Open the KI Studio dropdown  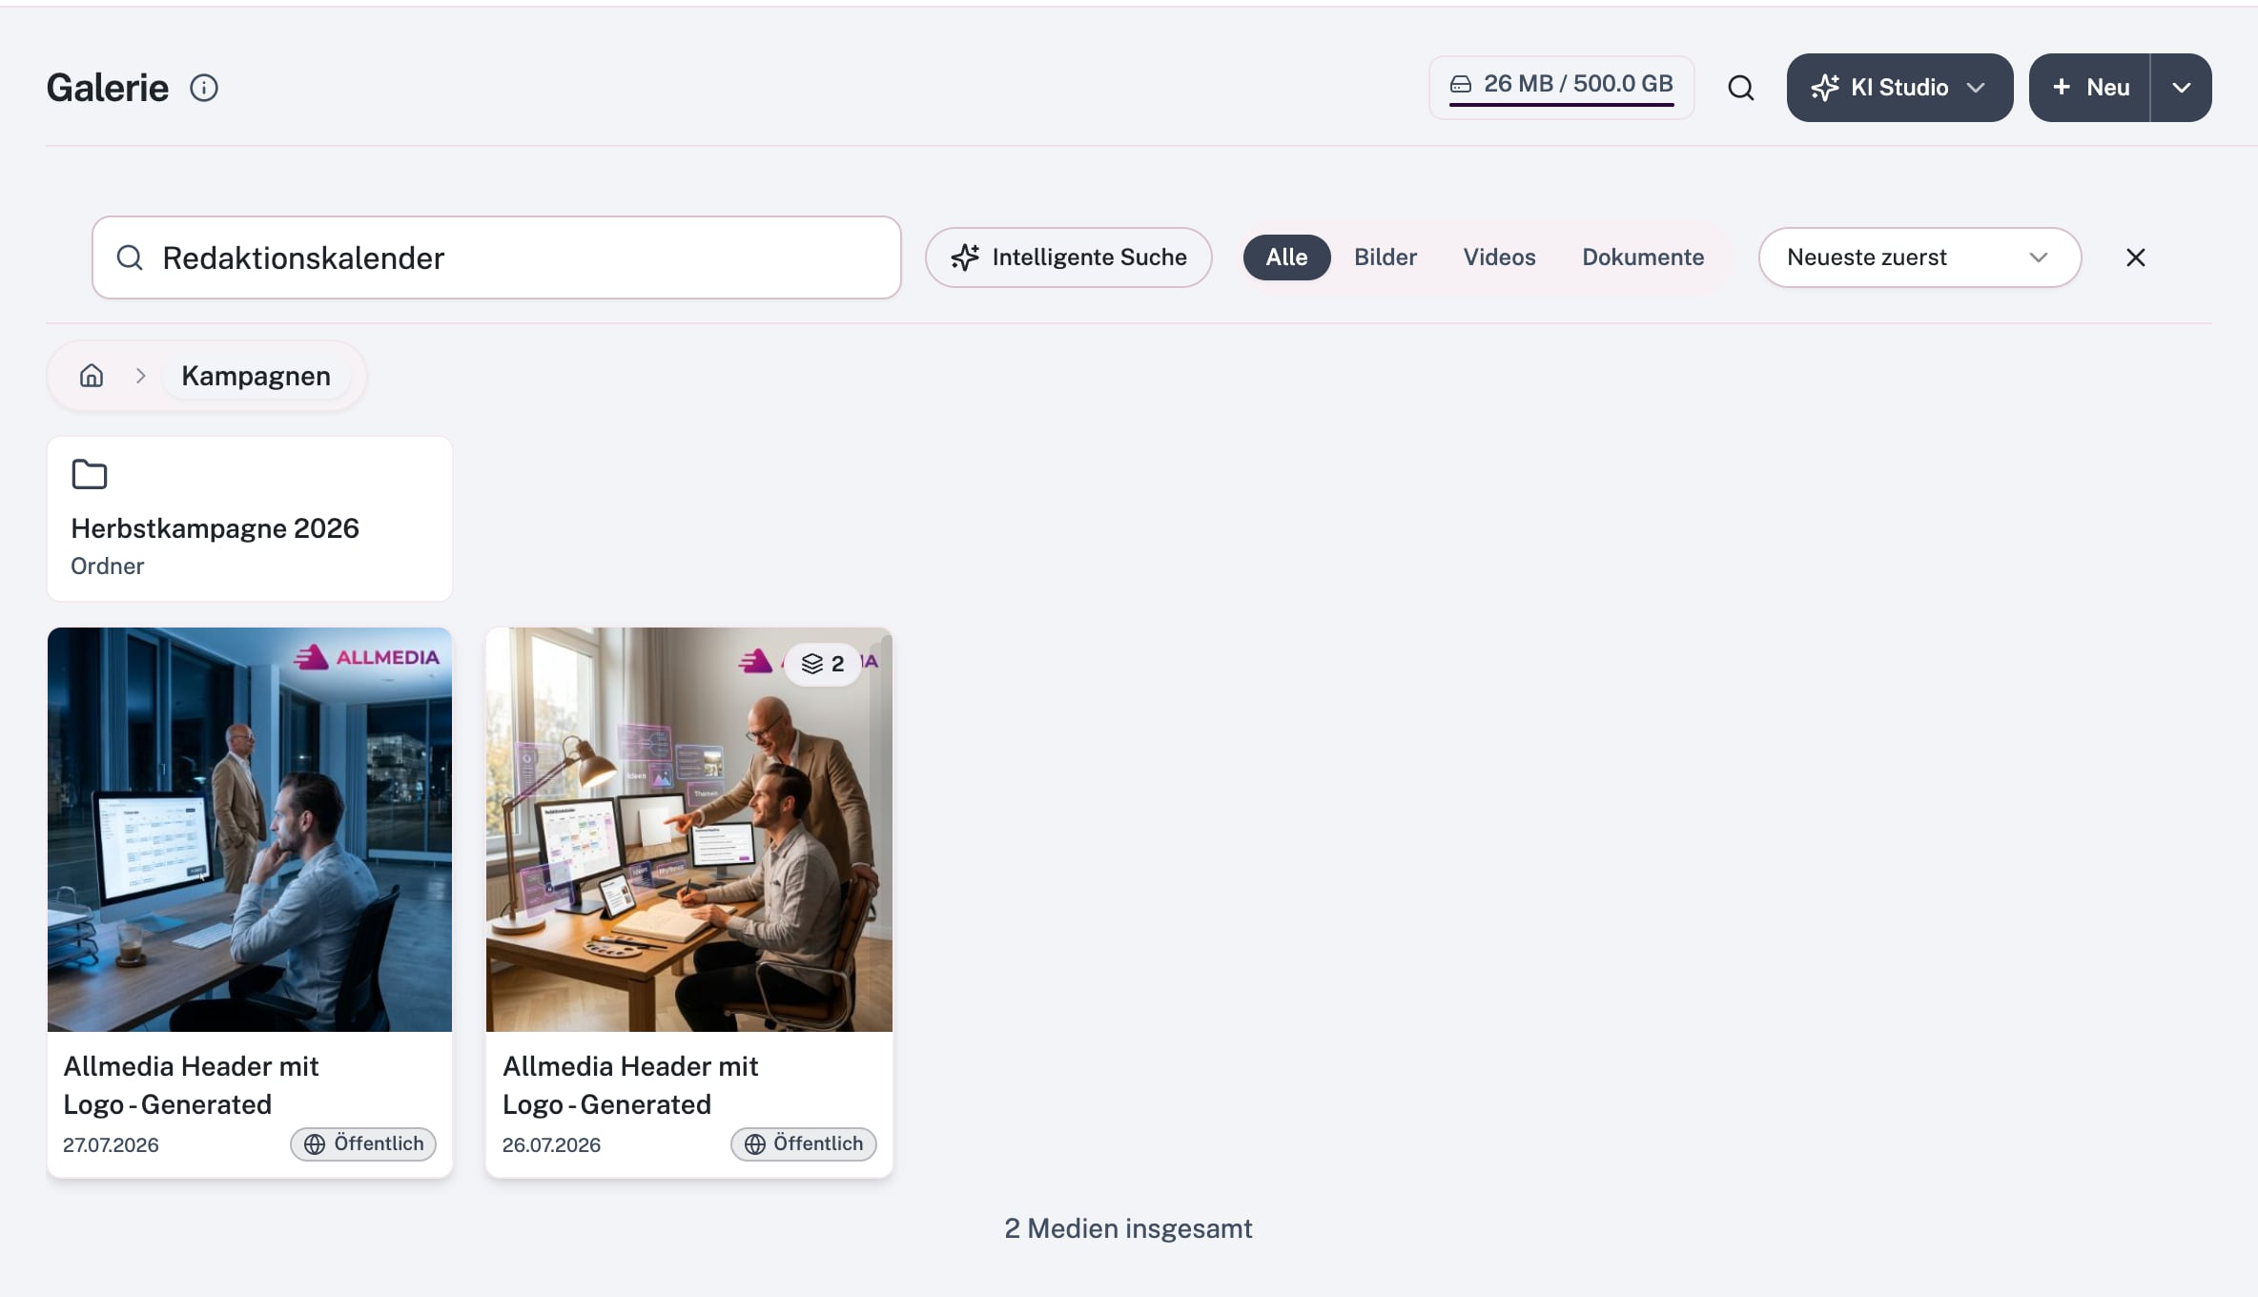pos(1899,88)
